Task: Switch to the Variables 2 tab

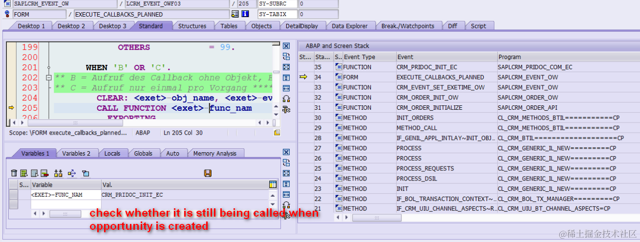Action: tap(76, 153)
